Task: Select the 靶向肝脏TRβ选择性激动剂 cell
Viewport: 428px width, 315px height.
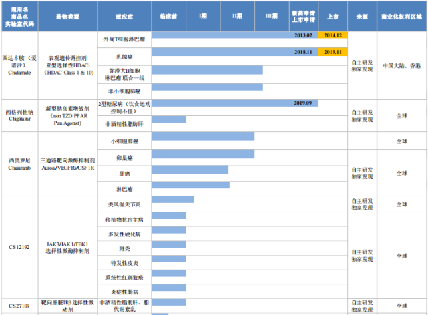Action: 67,306
